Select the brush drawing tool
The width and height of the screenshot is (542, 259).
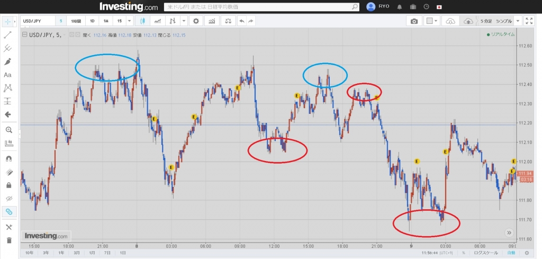8,61
